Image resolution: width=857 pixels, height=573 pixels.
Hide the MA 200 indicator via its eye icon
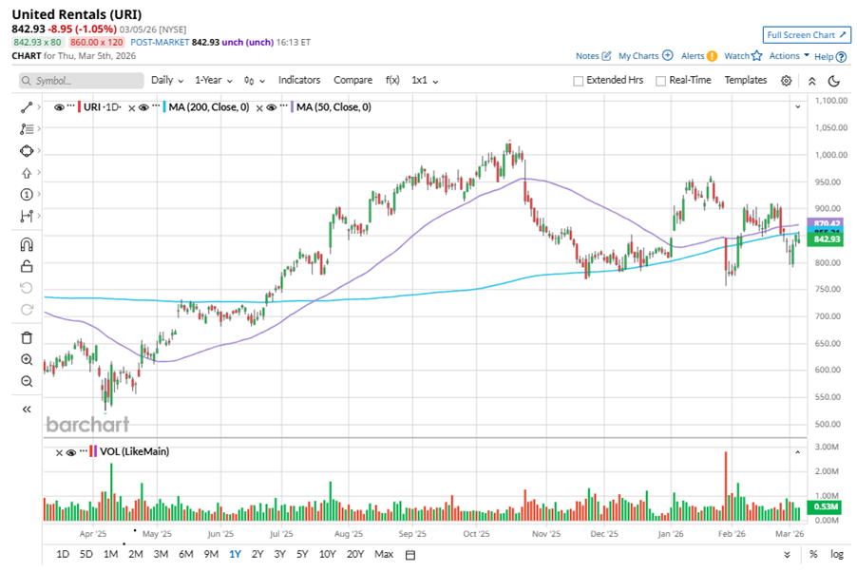coord(143,107)
